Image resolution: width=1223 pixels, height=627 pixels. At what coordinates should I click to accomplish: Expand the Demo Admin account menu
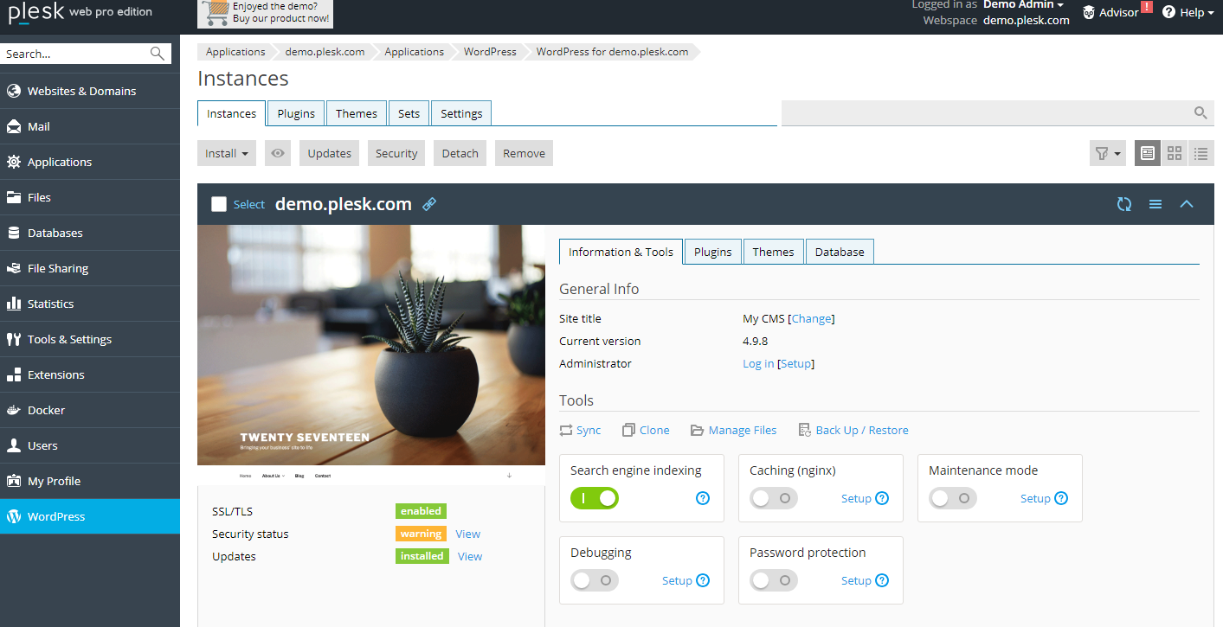[x=1023, y=4]
